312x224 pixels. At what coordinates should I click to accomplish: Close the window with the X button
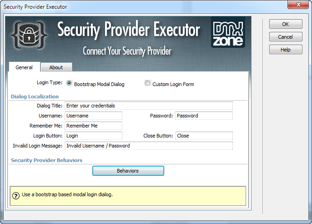(x=298, y=5)
